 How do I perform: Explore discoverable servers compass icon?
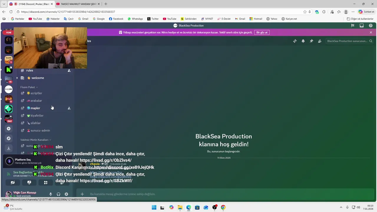pos(9,138)
